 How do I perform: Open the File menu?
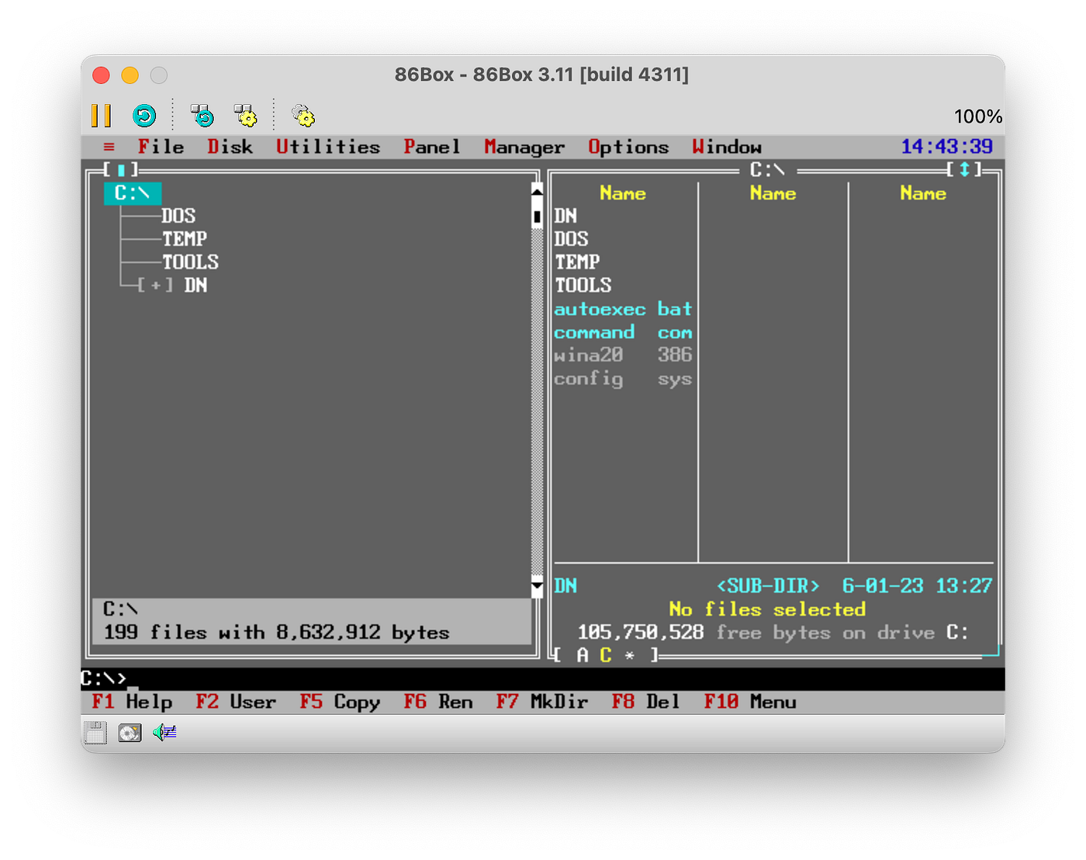pyautogui.click(x=161, y=147)
